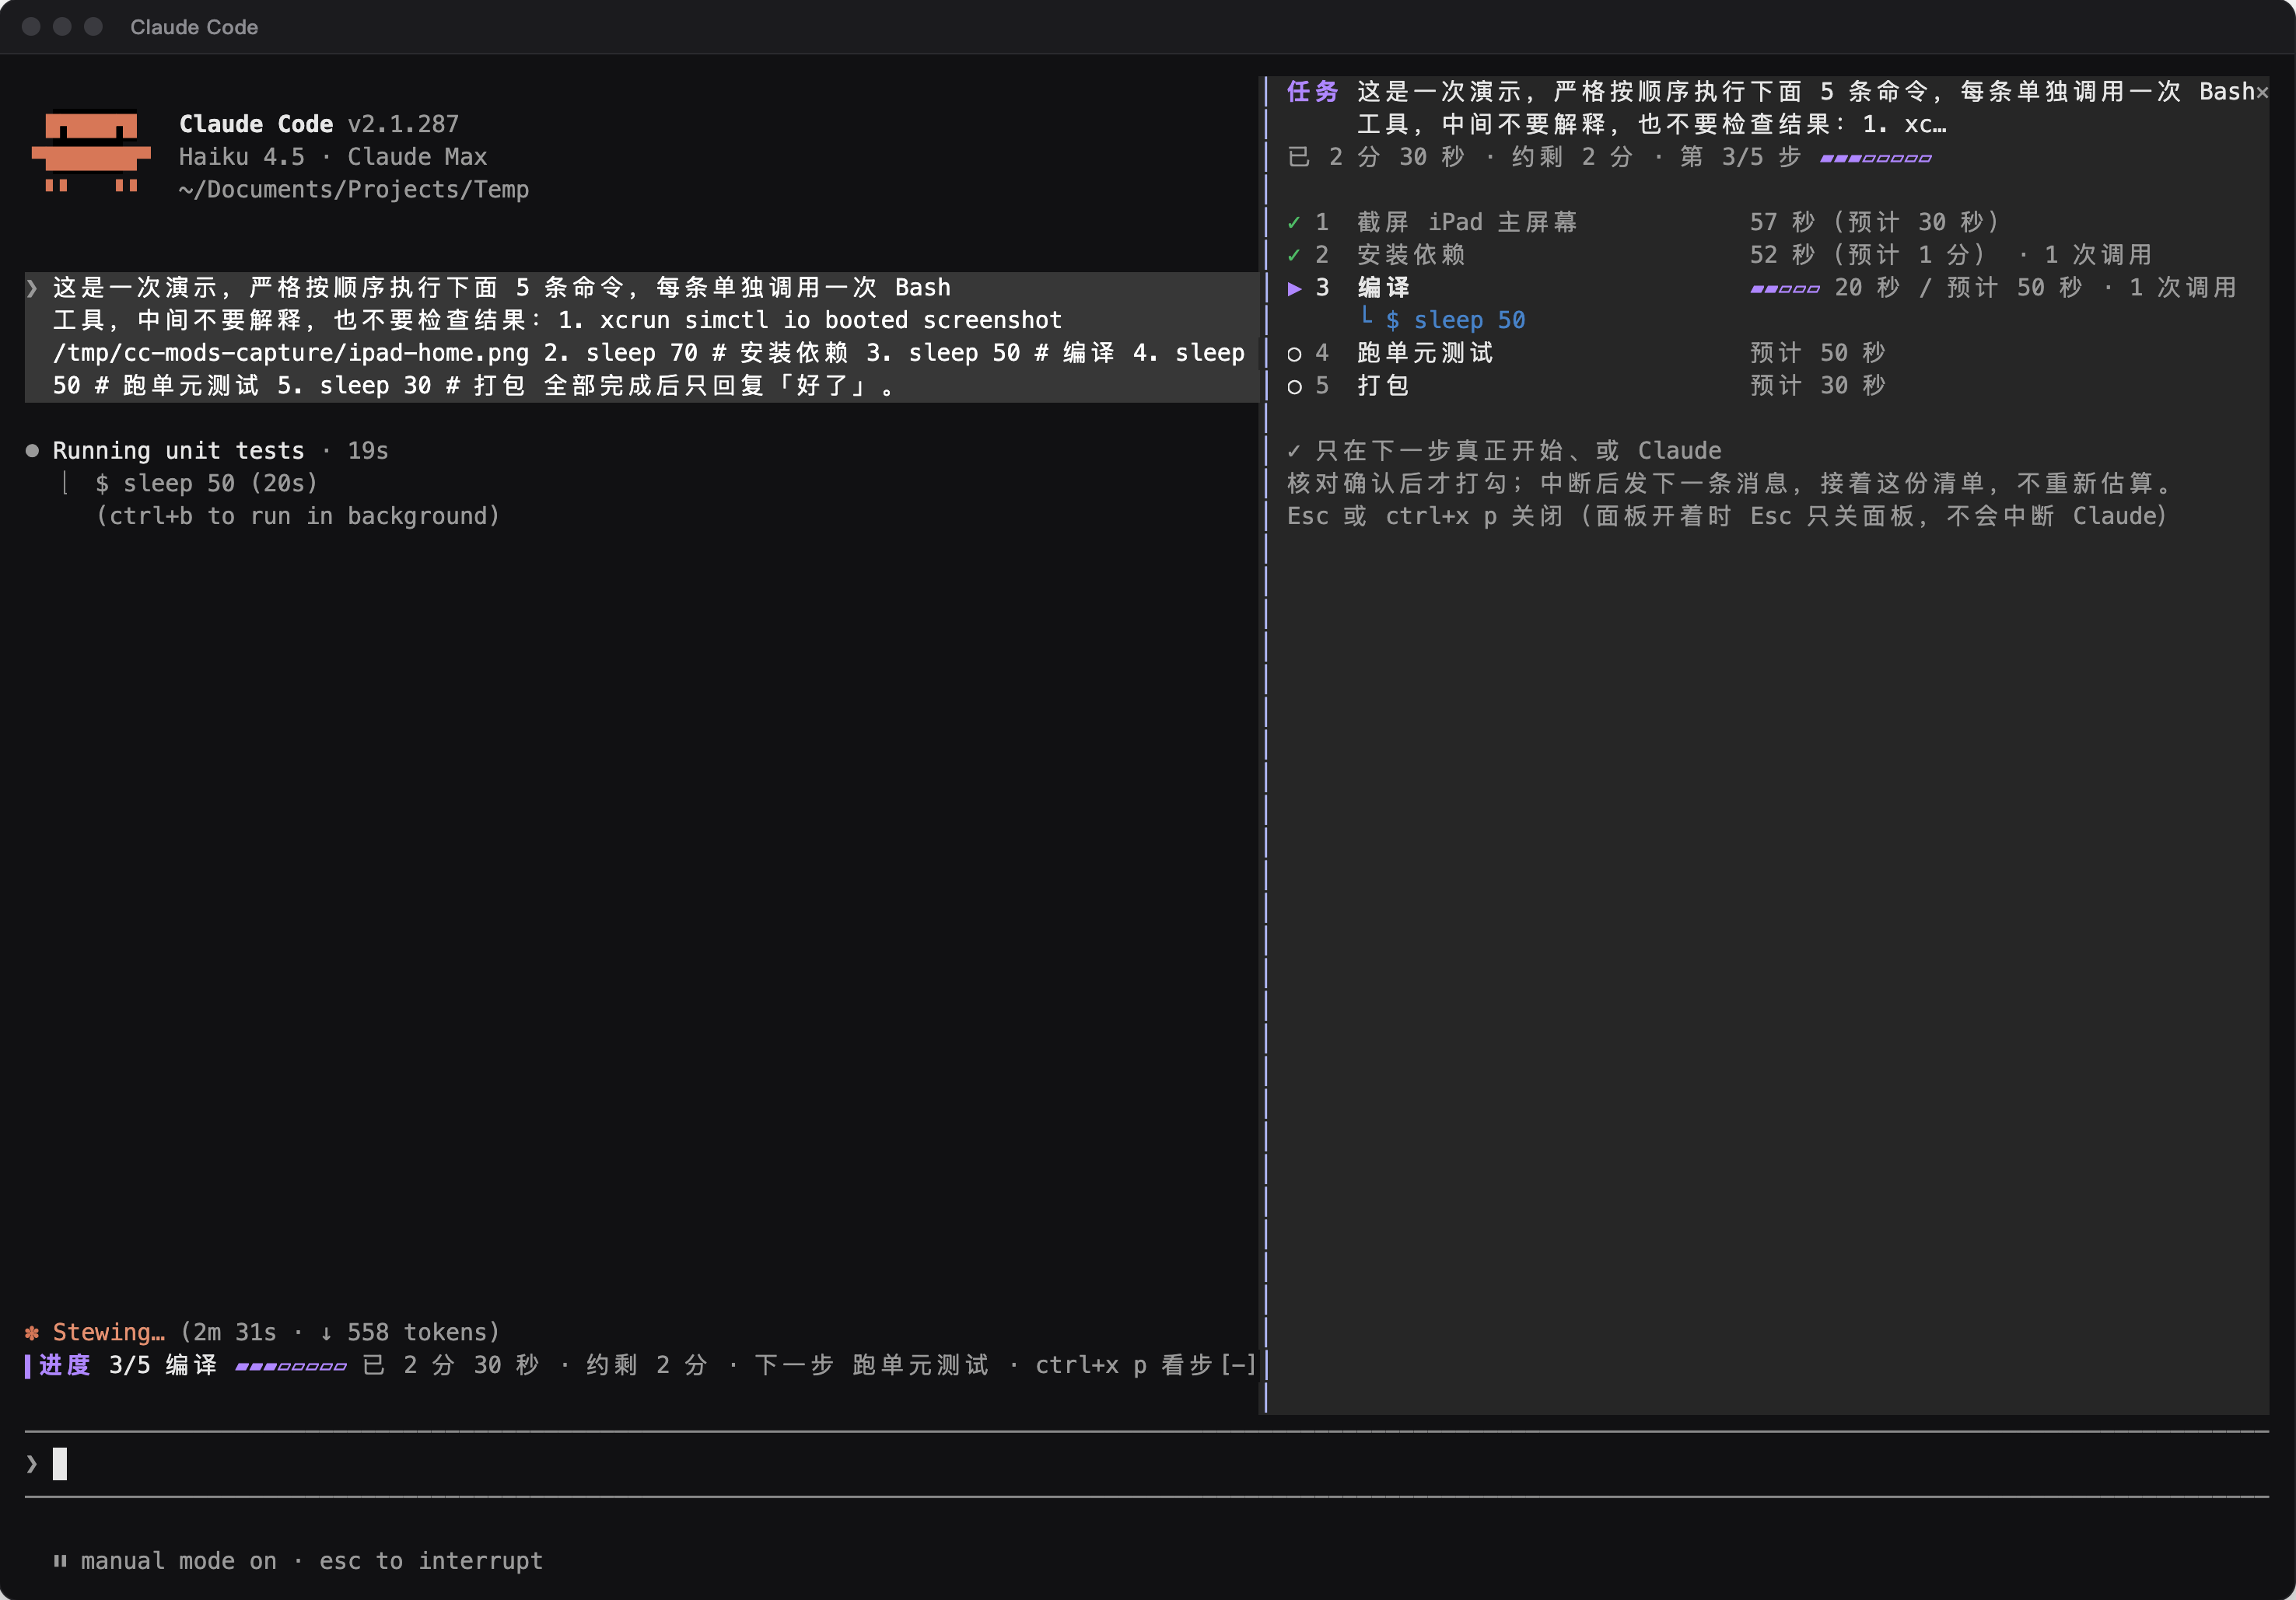This screenshot has width=2296, height=1600.
Task: Click the pause icon before manual mode on
Action: pyautogui.click(x=60, y=1560)
